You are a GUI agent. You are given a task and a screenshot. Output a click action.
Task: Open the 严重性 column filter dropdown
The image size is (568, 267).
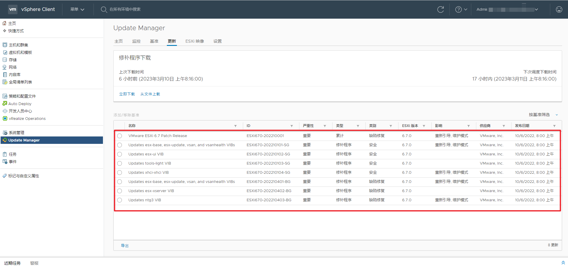coord(325,126)
